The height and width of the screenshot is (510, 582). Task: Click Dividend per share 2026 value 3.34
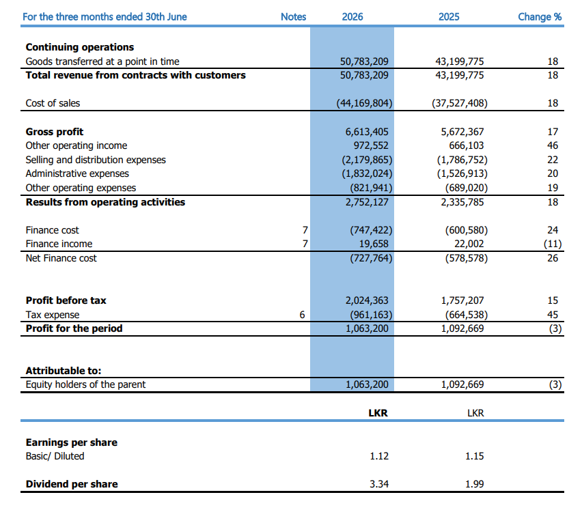[379, 484]
